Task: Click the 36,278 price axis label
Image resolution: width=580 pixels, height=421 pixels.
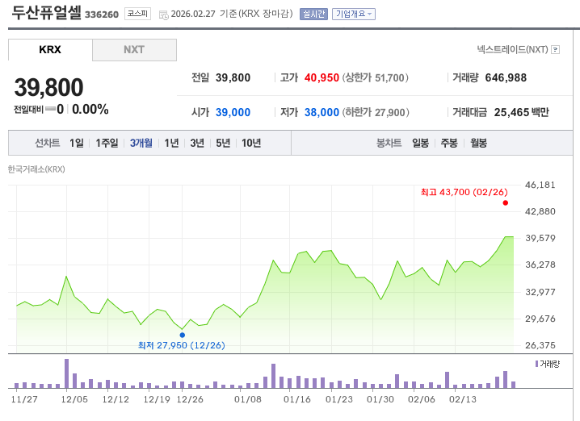Action: pos(540,265)
